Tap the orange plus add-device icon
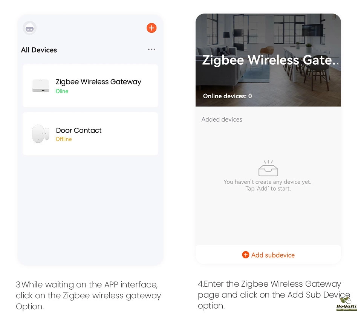The image size is (358, 316). point(151,28)
